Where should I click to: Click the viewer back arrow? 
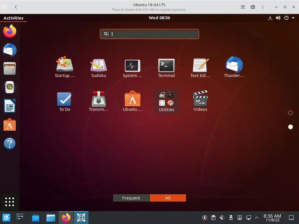click(x=16, y=7)
